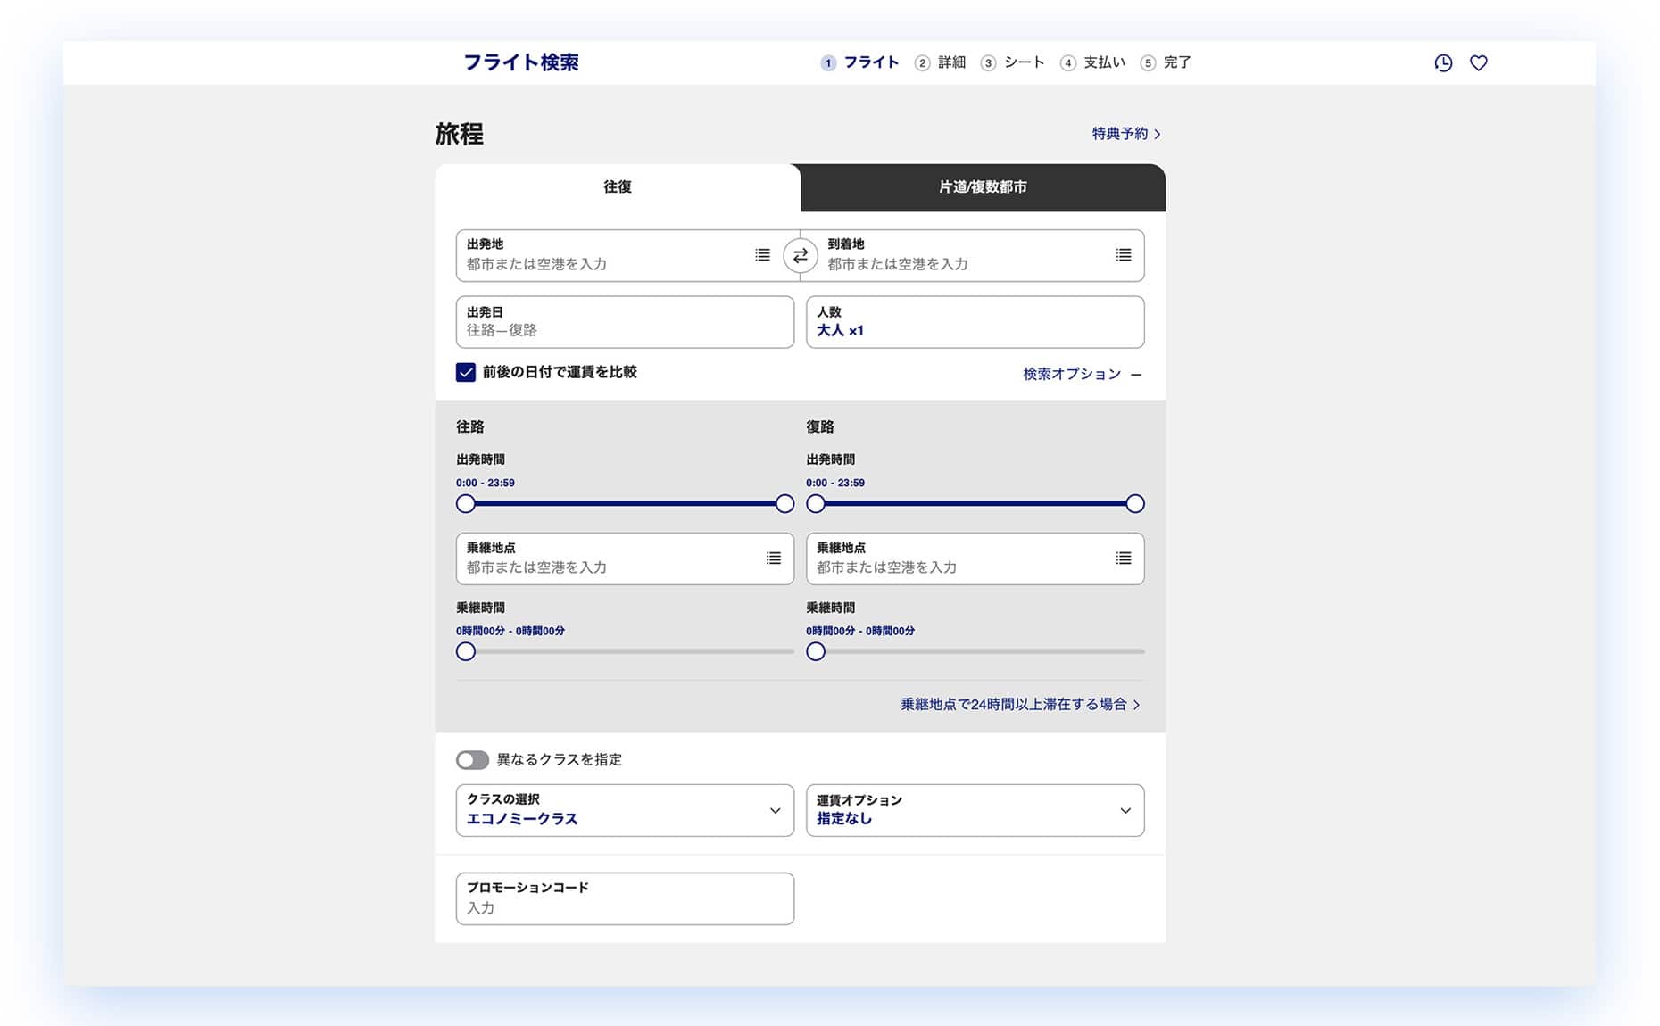The width and height of the screenshot is (1660, 1026).
Task: Open airport list for 到着地 field
Action: pos(1123,255)
